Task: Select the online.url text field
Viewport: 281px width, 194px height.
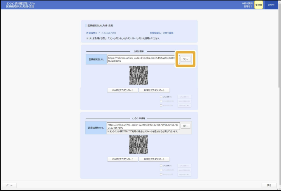Action: click(x=143, y=126)
